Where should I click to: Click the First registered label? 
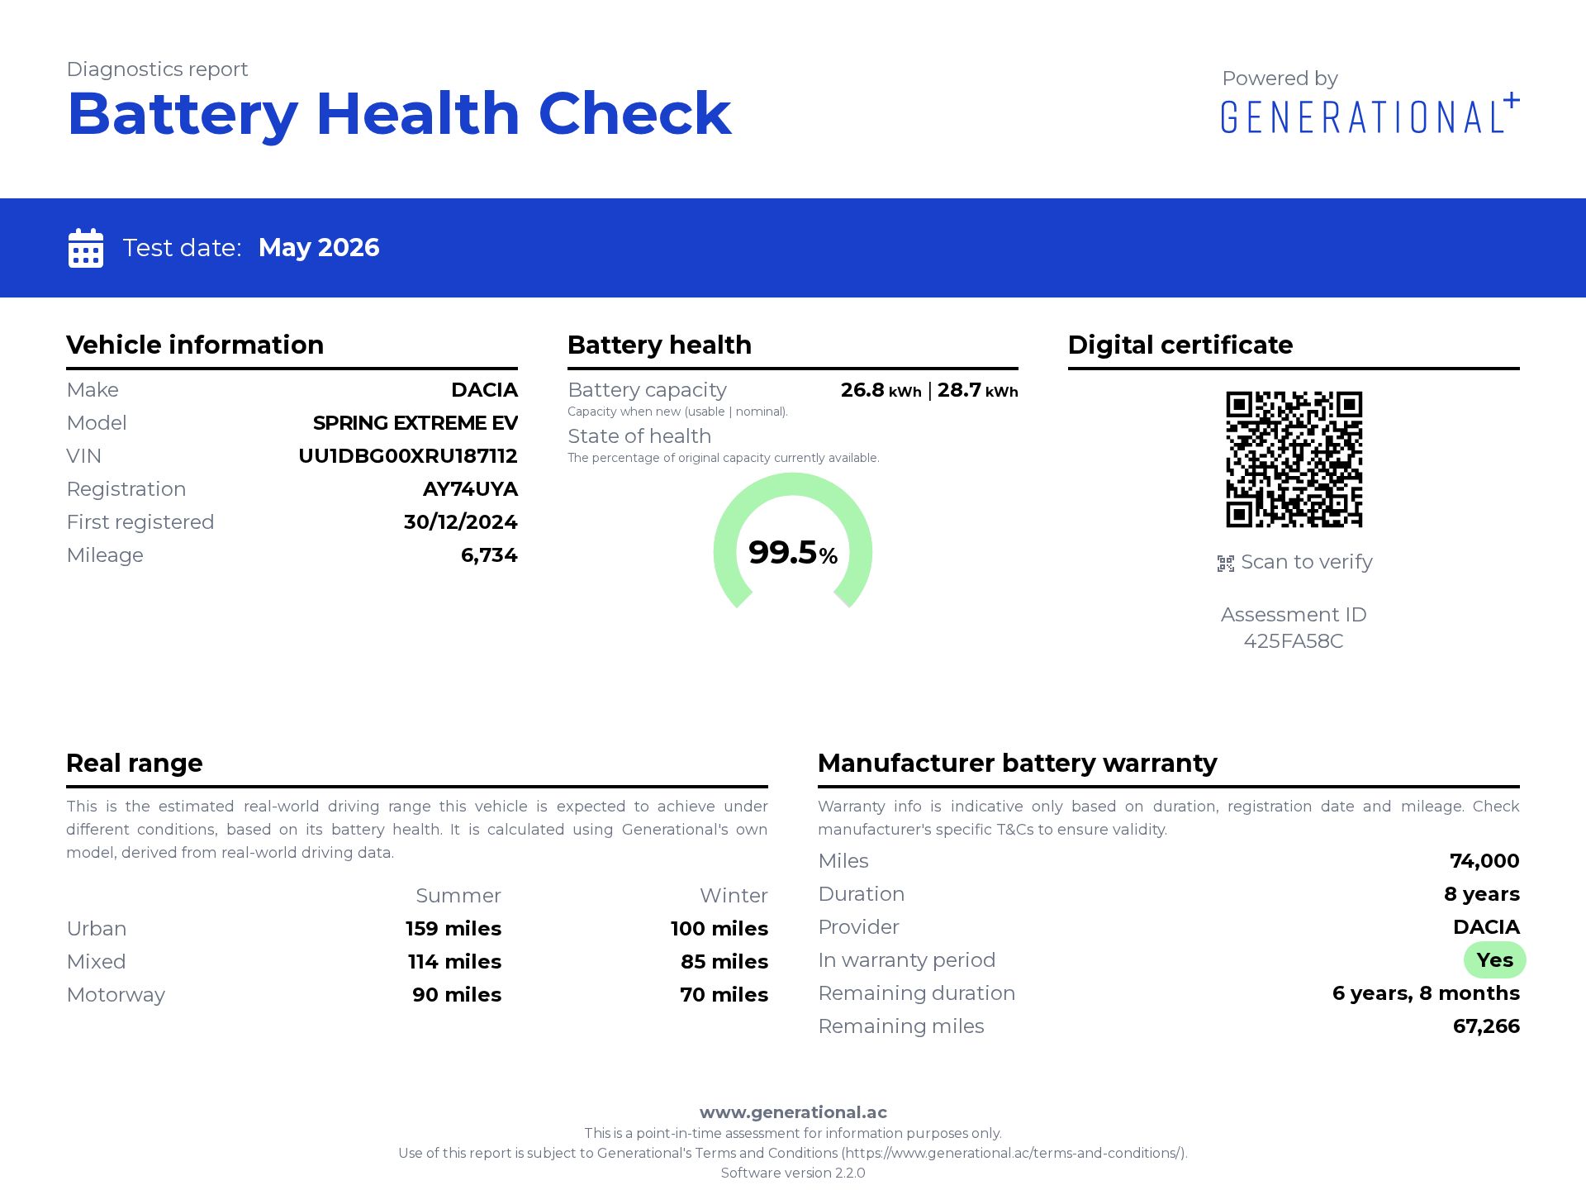point(140,522)
